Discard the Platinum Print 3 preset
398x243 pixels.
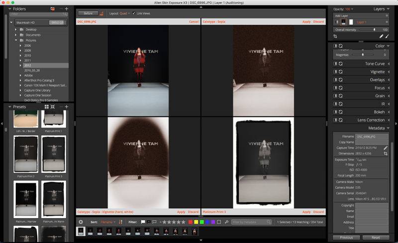(x=318, y=212)
